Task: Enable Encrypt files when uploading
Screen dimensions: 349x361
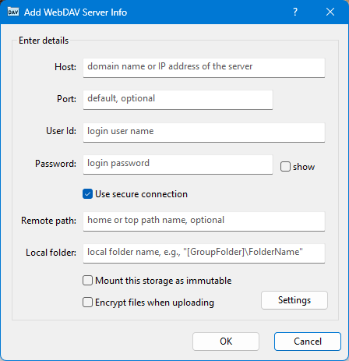Action: pyautogui.click(x=87, y=303)
